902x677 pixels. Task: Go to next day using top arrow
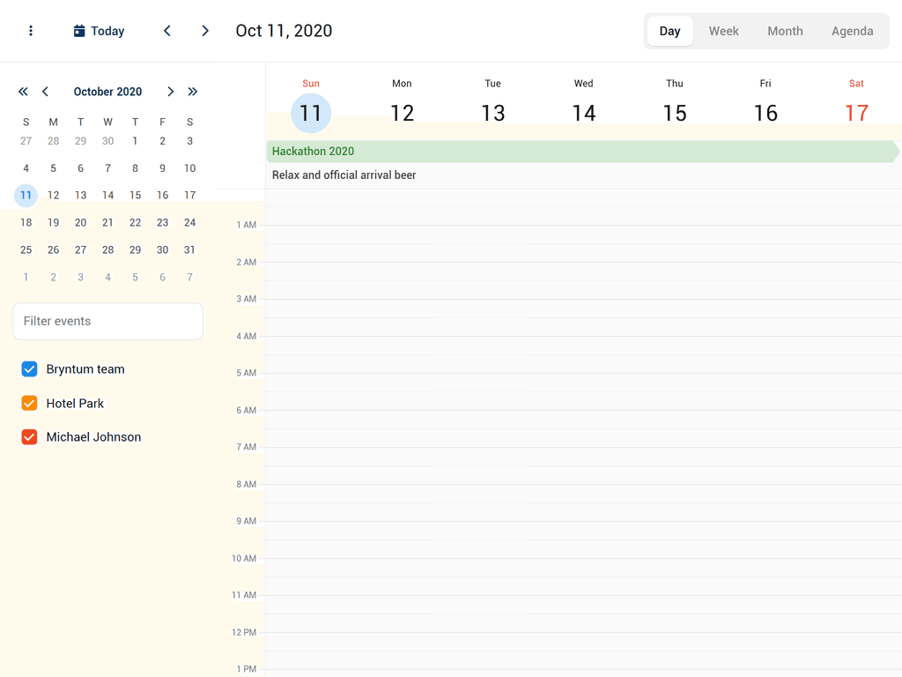pyautogui.click(x=205, y=31)
